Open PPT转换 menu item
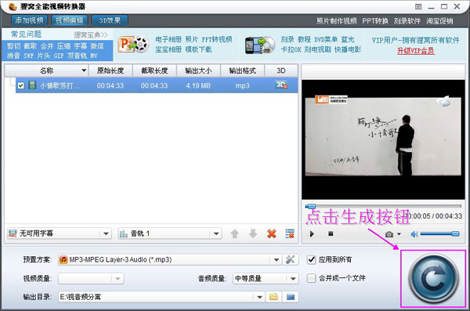The height and width of the screenshot is (311, 470). pyautogui.click(x=375, y=21)
